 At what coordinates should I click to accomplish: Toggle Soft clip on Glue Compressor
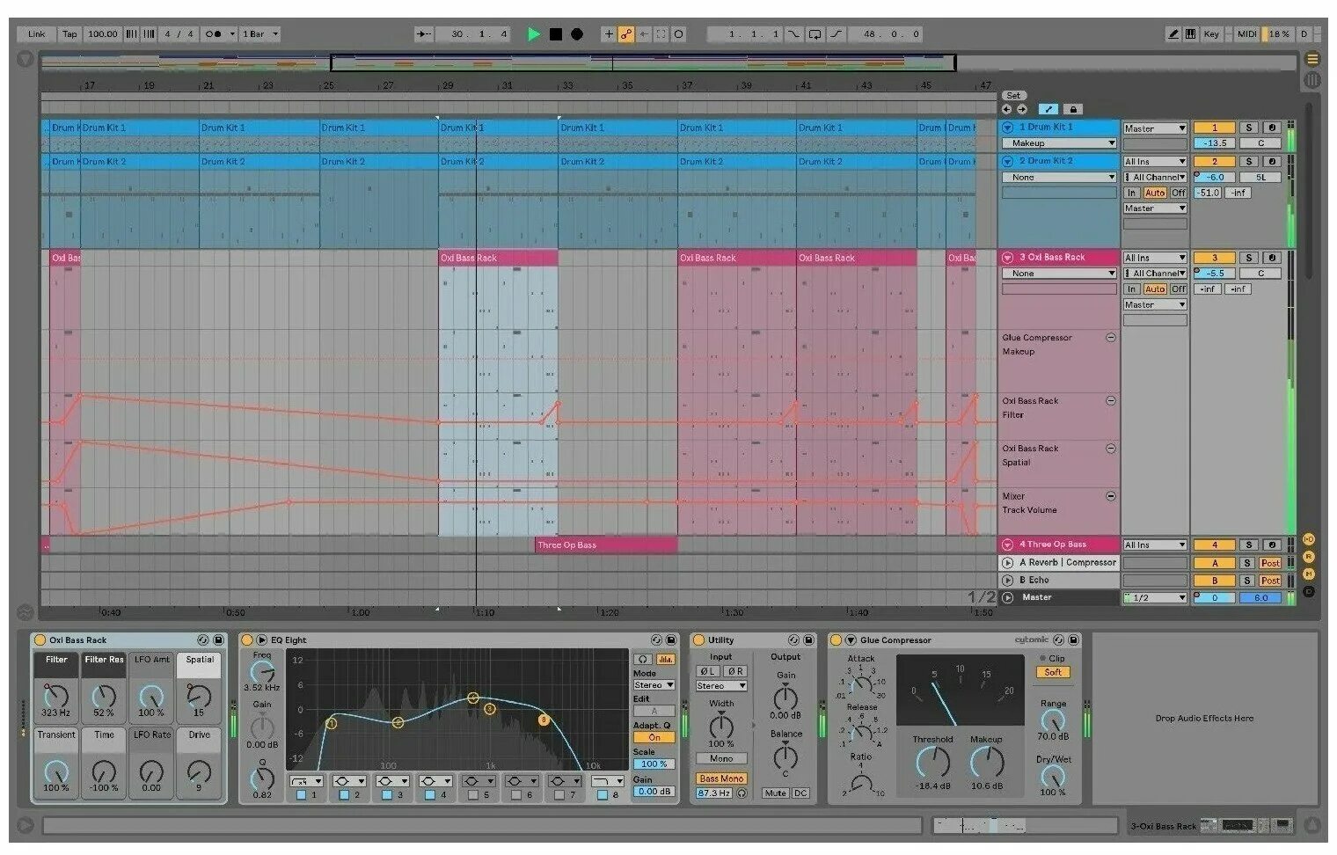[x=1052, y=673]
